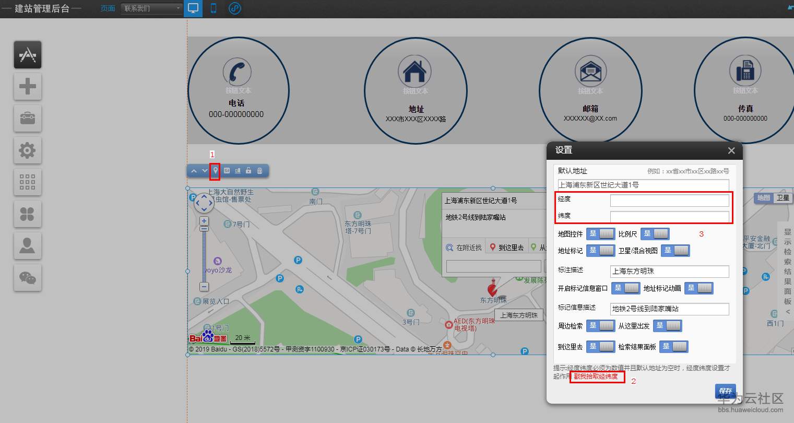
Task: Click the search box in map info window
Action: [x=493, y=266]
